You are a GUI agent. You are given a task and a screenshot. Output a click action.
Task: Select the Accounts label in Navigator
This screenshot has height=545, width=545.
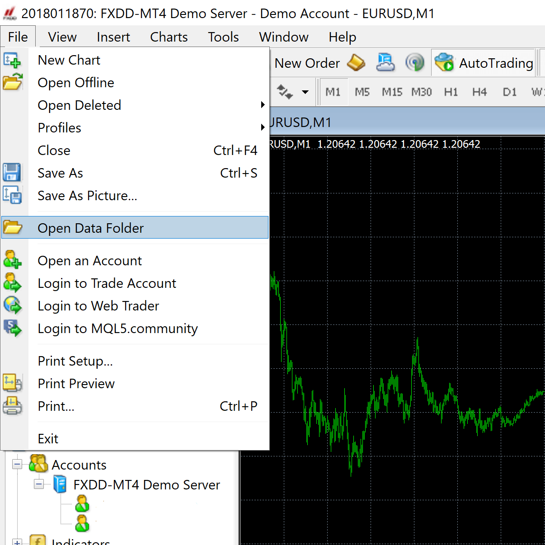pyautogui.click(x=79, y=465)
